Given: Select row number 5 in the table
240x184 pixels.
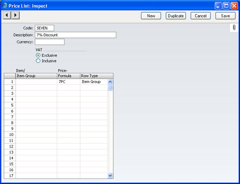Looking at the screenshot, I should [x=10, y=105].
